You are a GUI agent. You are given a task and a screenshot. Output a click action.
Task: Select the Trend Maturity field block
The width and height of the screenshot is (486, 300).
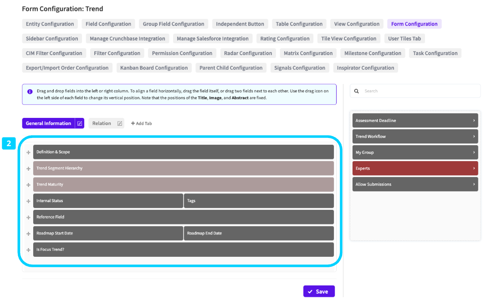[183, 184]
